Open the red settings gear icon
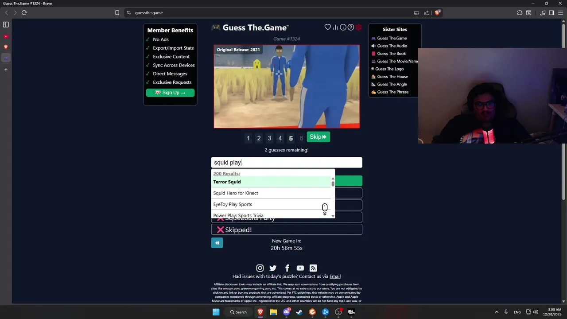The image size is (567, 319). tap(358, 27)
